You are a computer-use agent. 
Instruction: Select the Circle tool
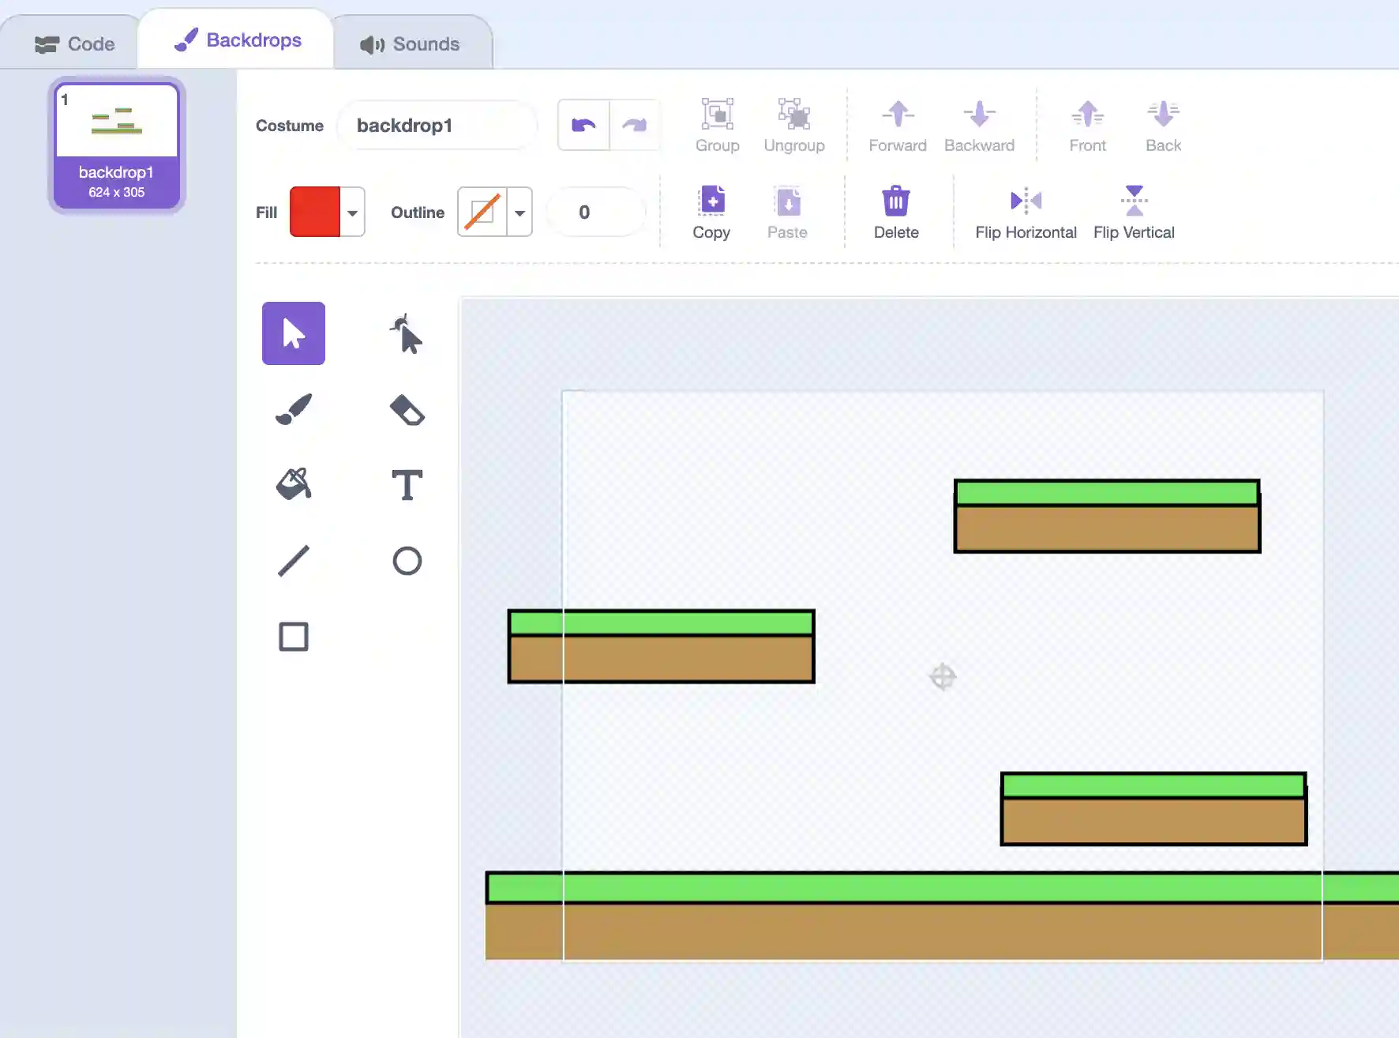[407, 561]
